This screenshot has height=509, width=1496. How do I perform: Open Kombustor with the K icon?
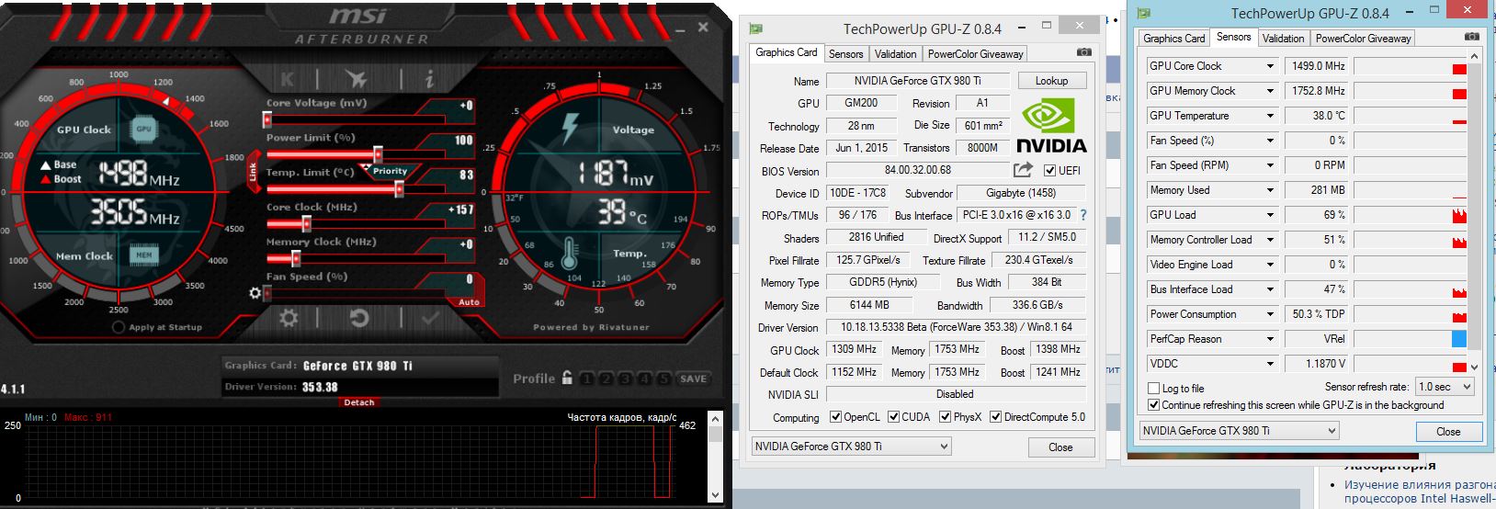pos(288,79)
